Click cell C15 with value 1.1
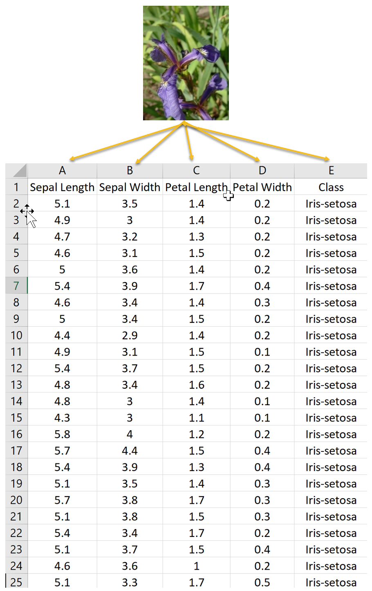The width and height of the screenshot is (372, 591). [197, 417]
